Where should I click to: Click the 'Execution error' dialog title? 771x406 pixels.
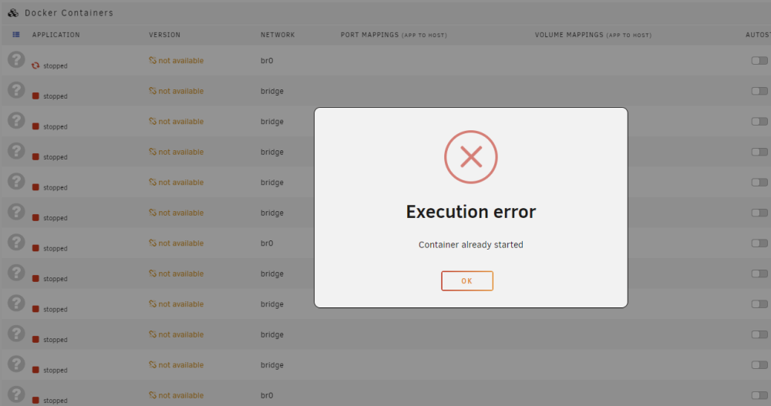coord(470,212)
